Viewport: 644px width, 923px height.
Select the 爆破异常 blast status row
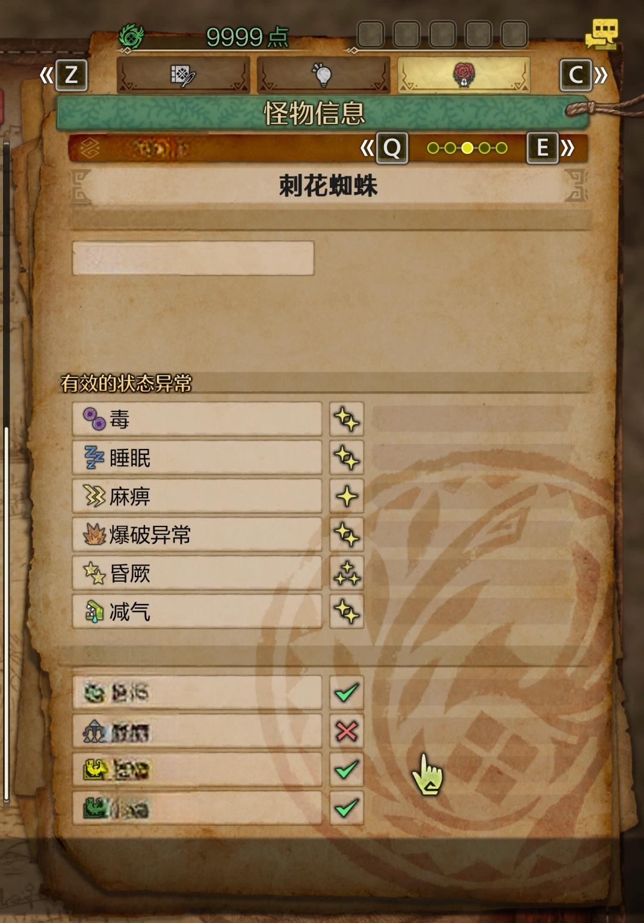[197, 535]
